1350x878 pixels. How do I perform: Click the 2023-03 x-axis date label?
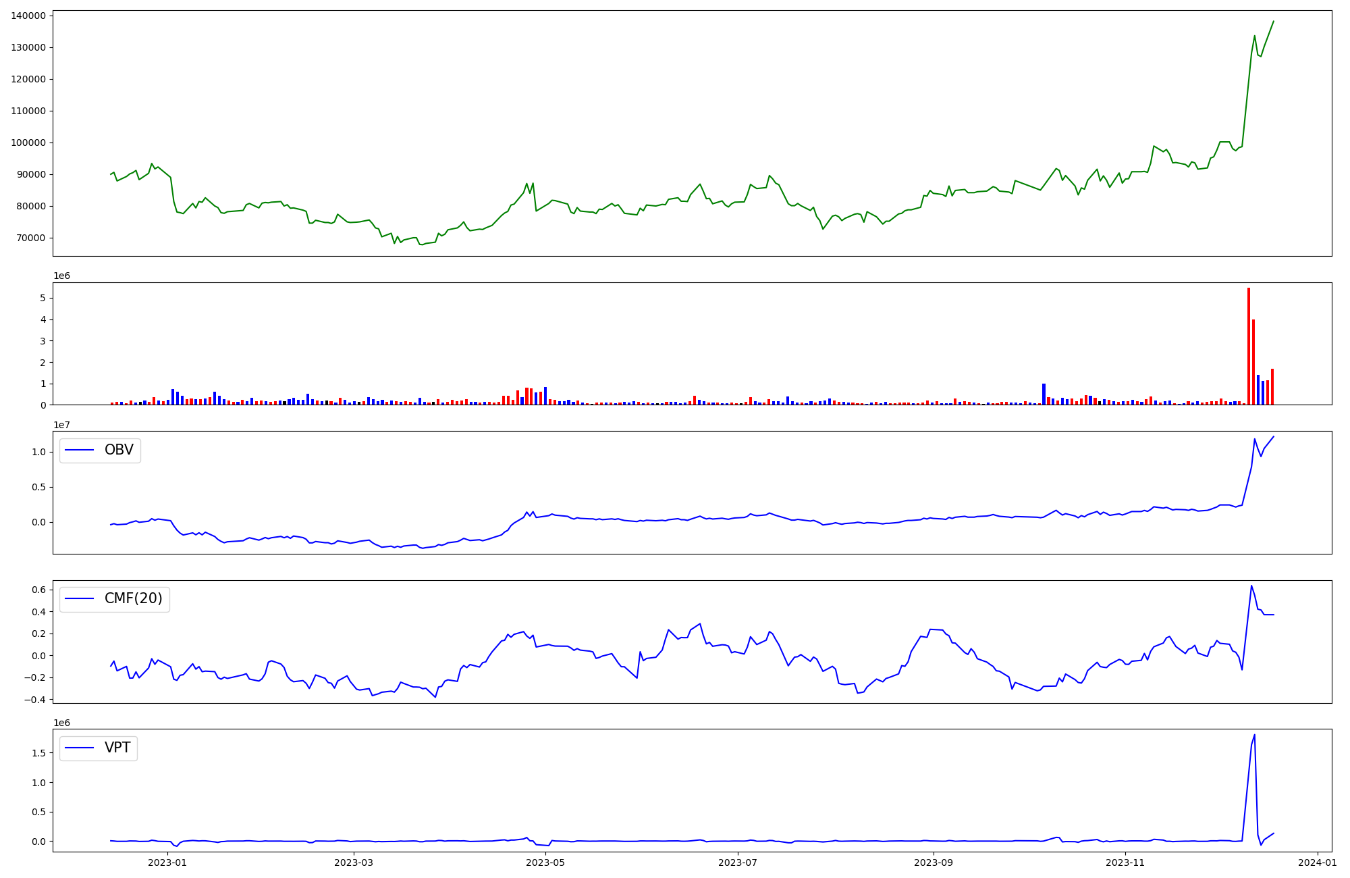pyautogui.click(x=354, y=862)
